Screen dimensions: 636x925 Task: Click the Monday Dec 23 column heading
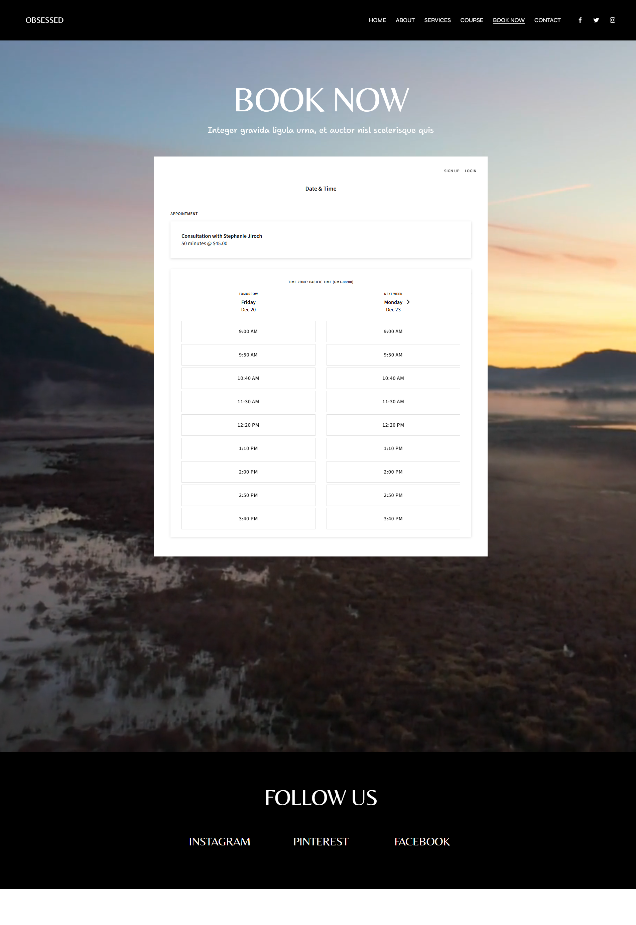[393, 306]
